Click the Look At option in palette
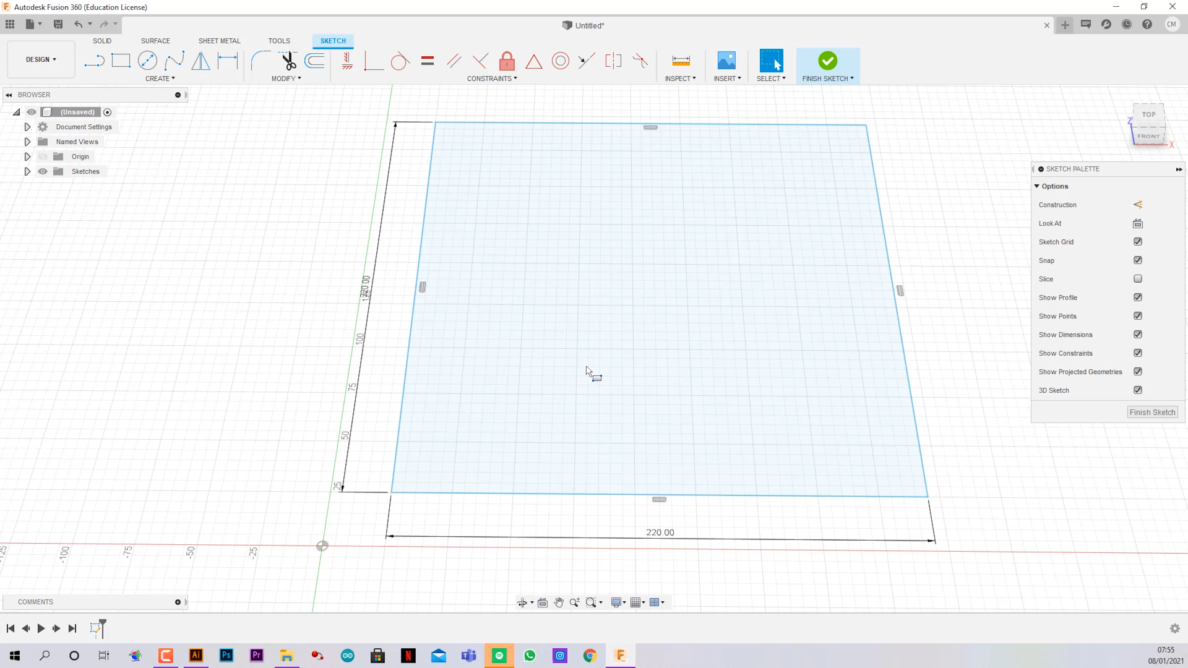The width and height of the screenshot is (1188, 668). (x=1138, y=223)
